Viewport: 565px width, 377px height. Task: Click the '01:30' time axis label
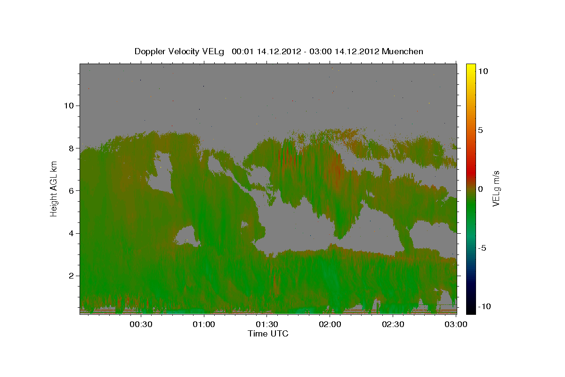click(x=267, y=324)
